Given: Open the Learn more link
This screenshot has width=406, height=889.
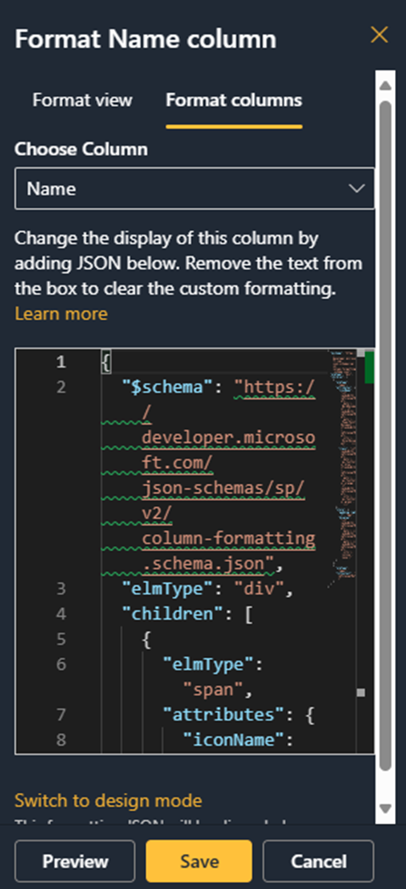Looking at the screenshot, I should (x=61, y=313).
